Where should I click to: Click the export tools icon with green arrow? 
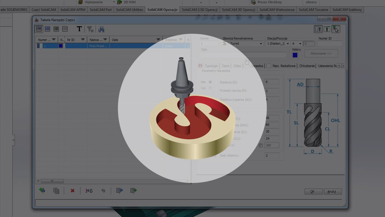pyautogui.click(x=134, y=190)
